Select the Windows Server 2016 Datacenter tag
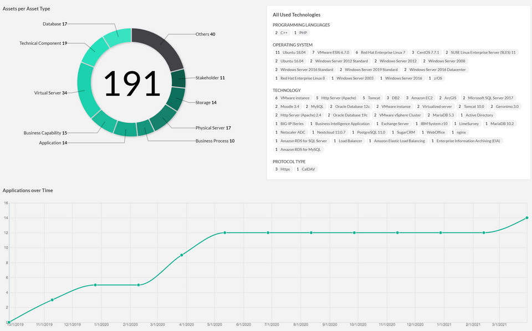Image resolution: width=532 pixels, height=331 pixels. click(x=434, y=69)
